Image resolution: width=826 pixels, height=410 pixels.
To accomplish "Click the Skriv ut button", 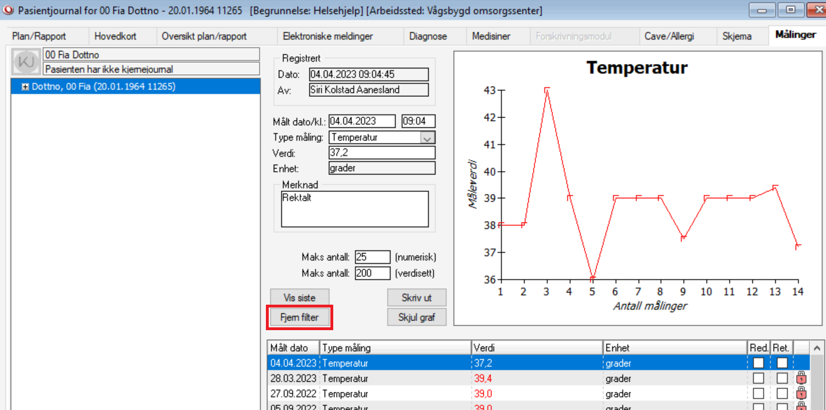I will click(416, 297).
